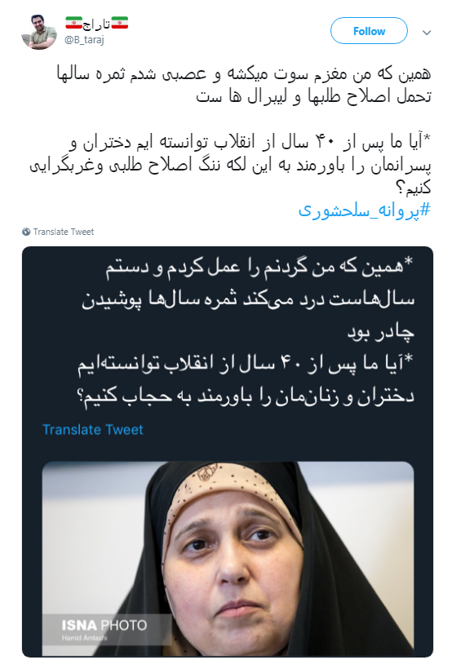Image resolution: width=452 pixels, height=664 pixels.
Task: Click the first line of tweet text
Action: 244,74
